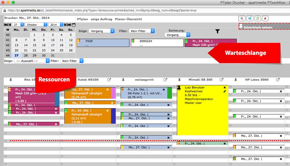Click status indicator on queue item 7420
The width and height of the screenshot is (290, 166).
tap(79, 41)
